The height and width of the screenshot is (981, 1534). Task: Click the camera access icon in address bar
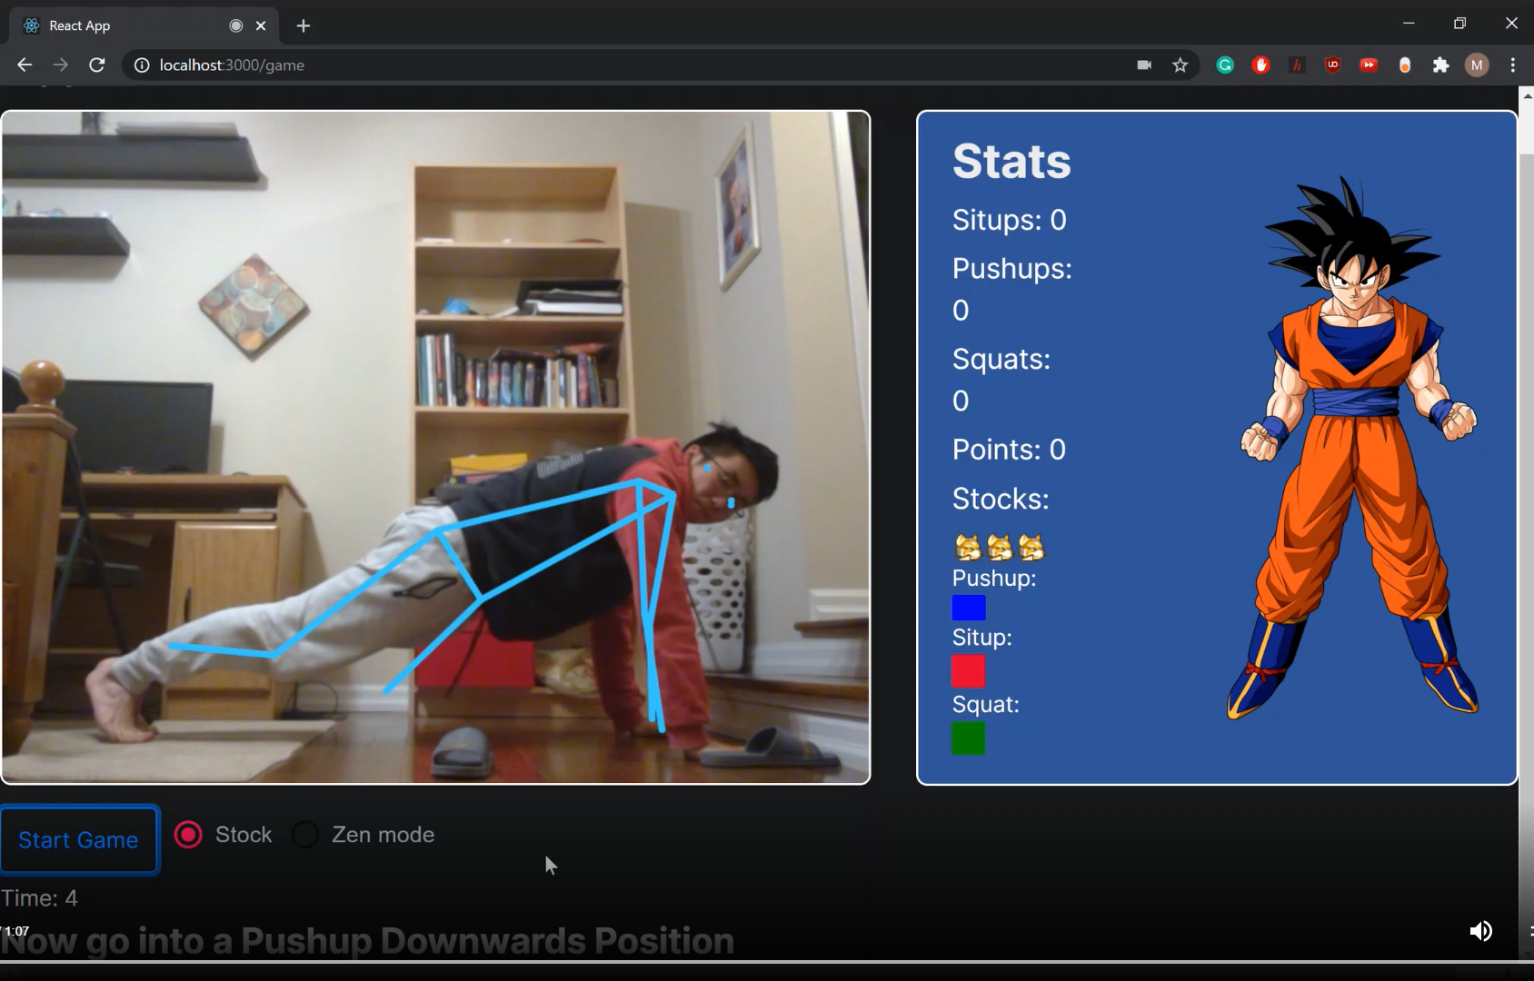[1144, 64]
